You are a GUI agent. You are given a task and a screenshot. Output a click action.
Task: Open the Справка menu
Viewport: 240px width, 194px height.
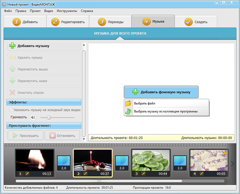click(87, 11)
